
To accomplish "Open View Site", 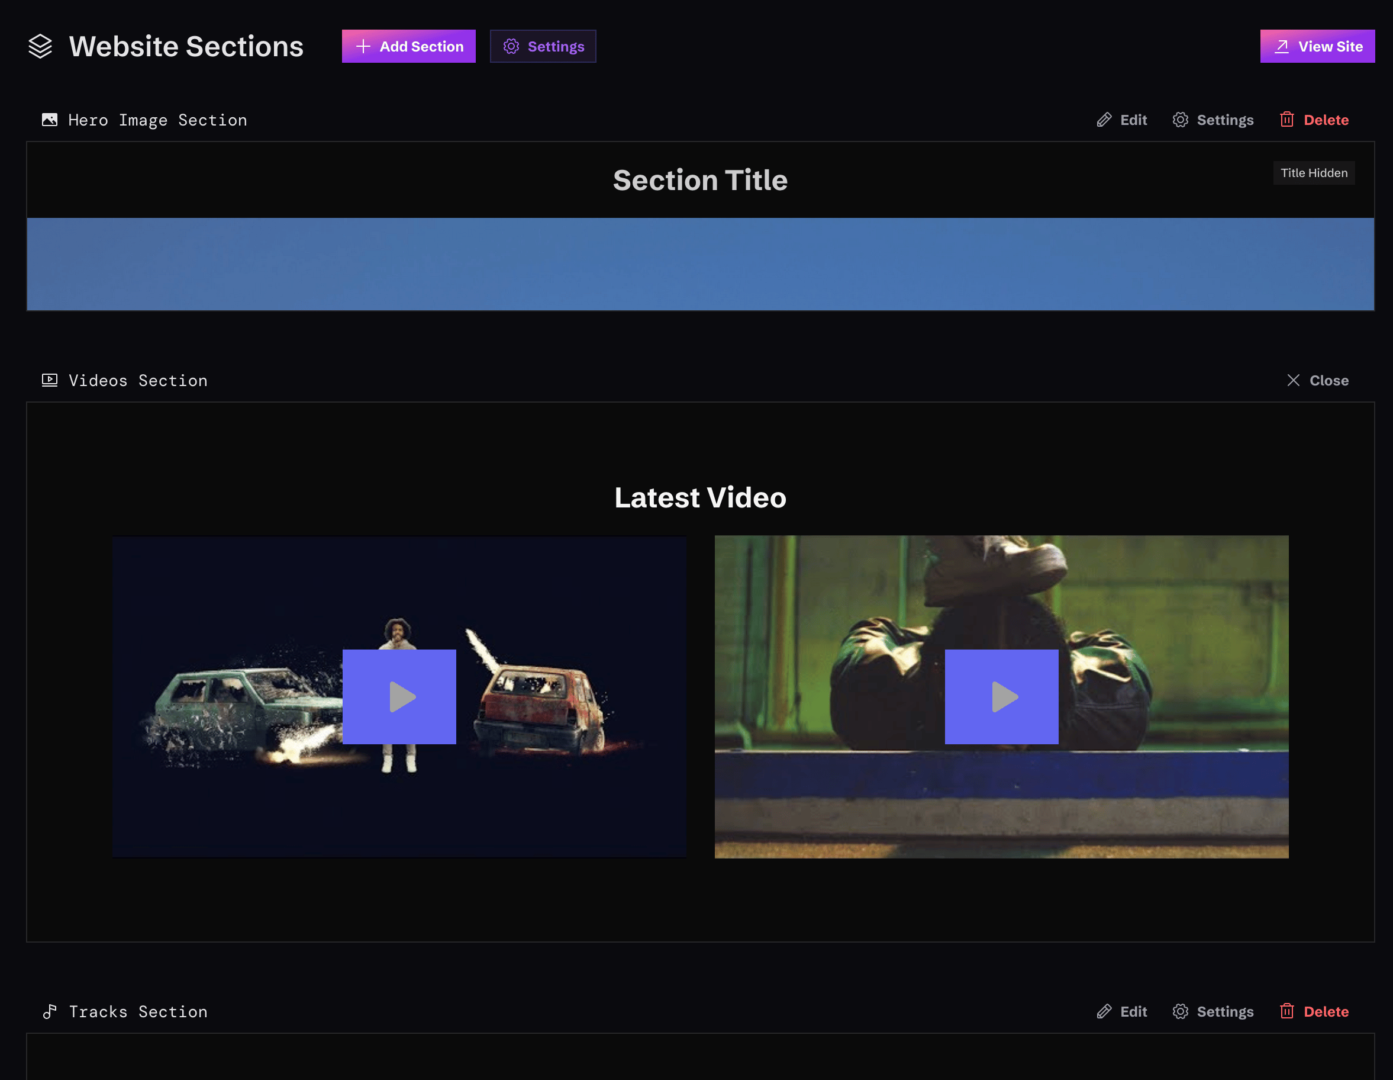I will [x=1317, y=46].
